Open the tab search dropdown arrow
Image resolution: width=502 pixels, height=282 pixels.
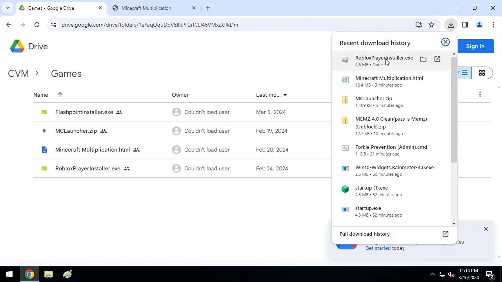tap(7, 8)
